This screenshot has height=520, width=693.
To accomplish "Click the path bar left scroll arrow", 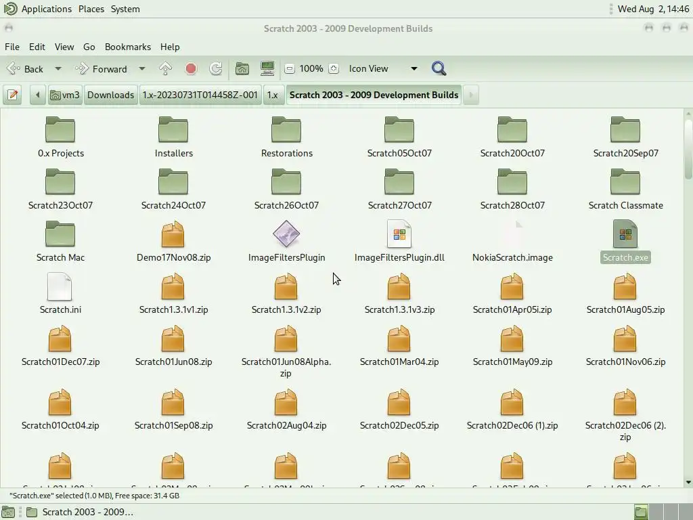I will click(38, 95).
